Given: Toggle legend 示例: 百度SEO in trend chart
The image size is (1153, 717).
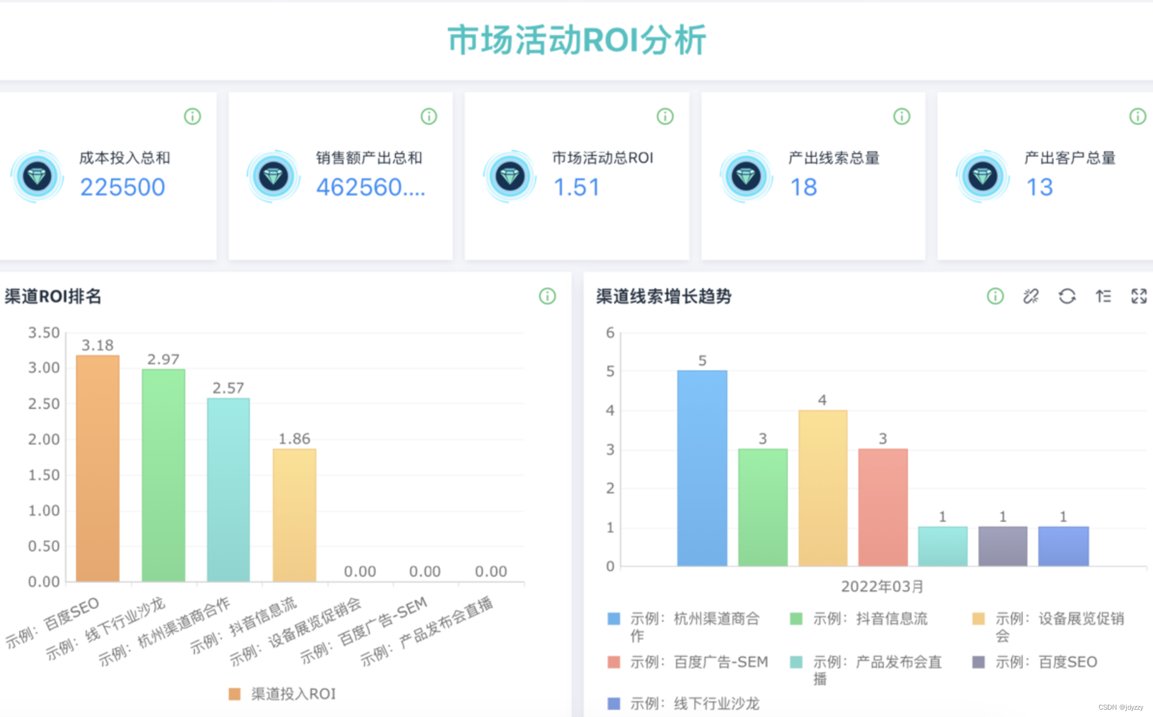Looking at the screenshot, I should point(1035,662).
